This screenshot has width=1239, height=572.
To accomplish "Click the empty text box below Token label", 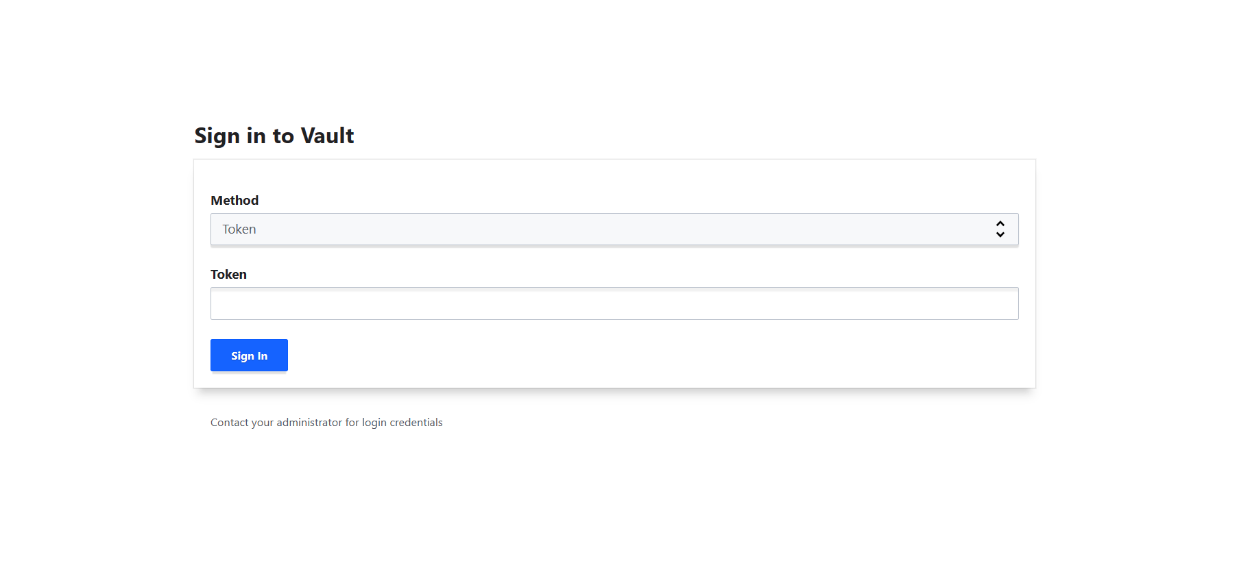I will click(614, 303).
